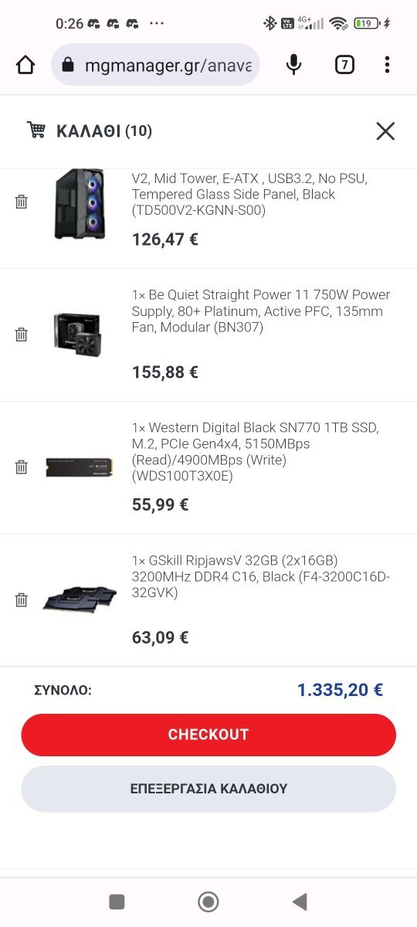Open the WD Black SN770 SSD thumbnail

click(80, 467)
